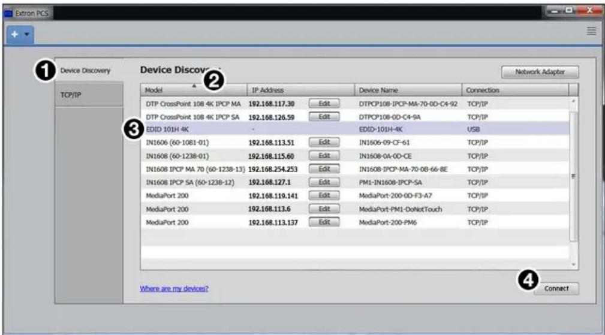The width and height of the screenshot is (605, 335).
Task: Sort by the Model column header
Action: (x=194, y=90)
